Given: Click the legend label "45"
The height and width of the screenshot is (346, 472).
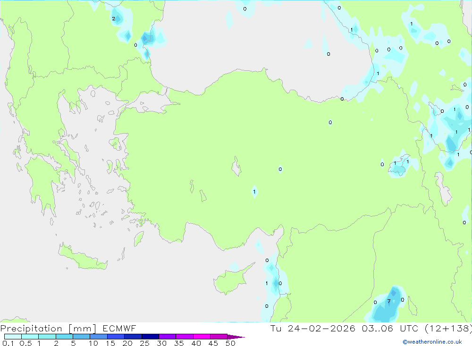Looking at the screenshot, I should pyautogui.click(x=213, y=343).
